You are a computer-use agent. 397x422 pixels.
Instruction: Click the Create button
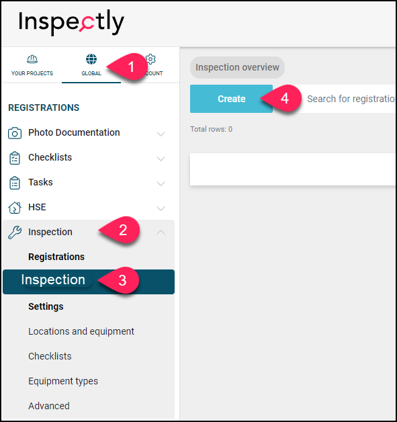pos(231,99)
